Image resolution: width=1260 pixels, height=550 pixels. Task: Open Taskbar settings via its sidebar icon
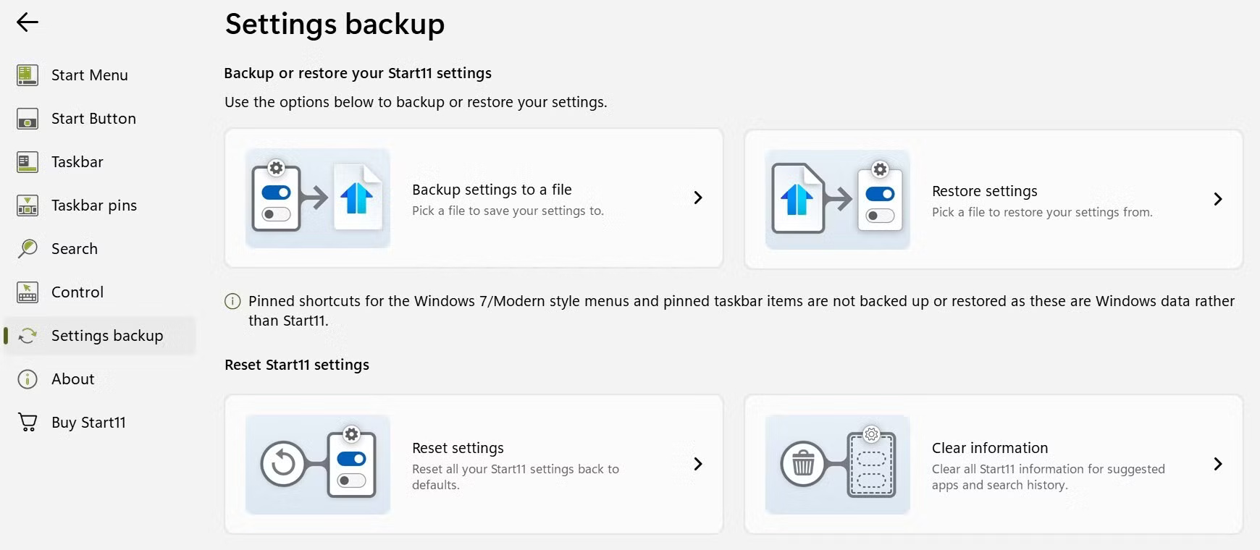coord(26,161)
